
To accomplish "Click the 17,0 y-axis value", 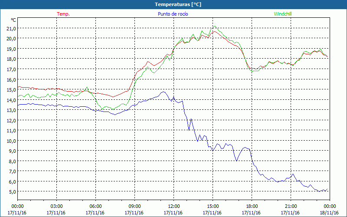I will pyautogui.click(x=11, y=69).
